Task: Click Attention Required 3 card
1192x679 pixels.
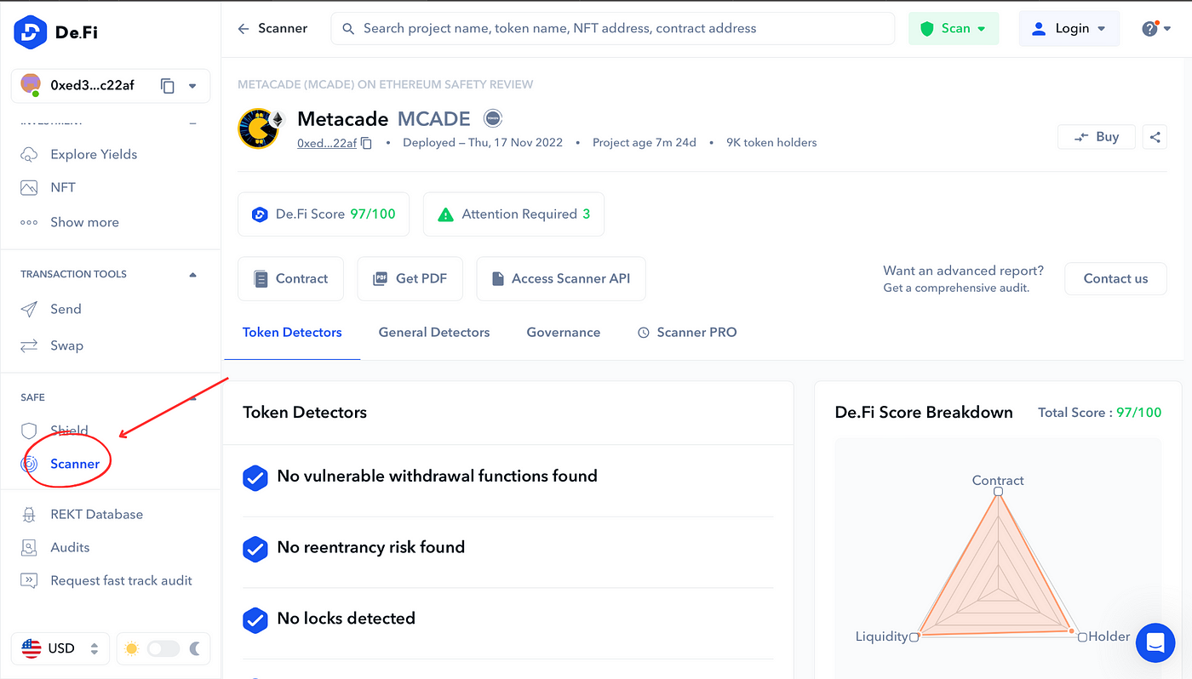Action: pyautogui.click(x=513, y=214)
